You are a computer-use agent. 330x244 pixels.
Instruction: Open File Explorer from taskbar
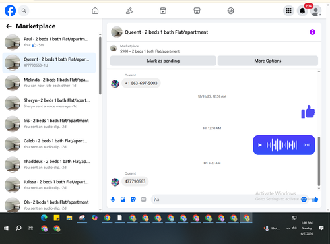click(x=69, y=218)
